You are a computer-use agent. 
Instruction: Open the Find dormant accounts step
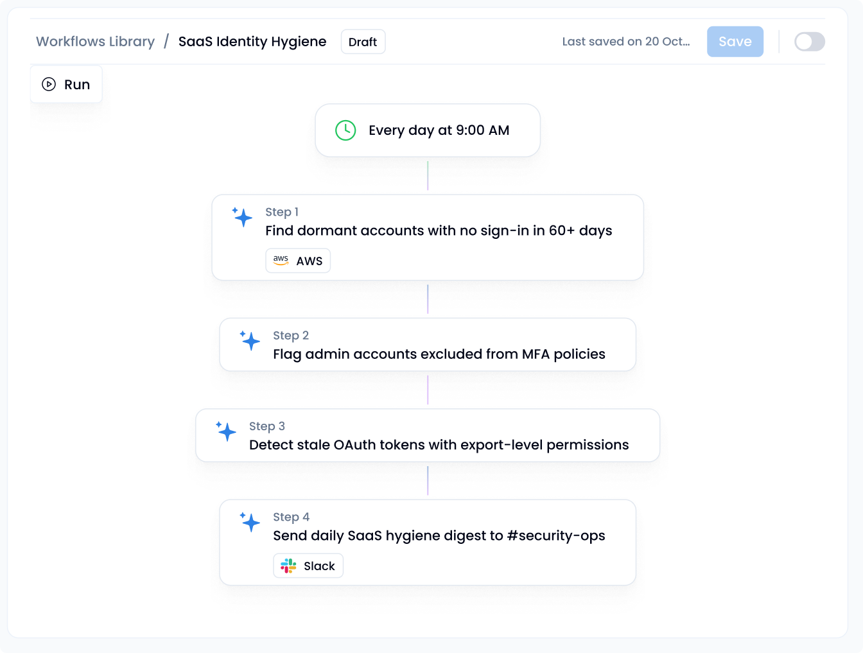pos(439,231)
